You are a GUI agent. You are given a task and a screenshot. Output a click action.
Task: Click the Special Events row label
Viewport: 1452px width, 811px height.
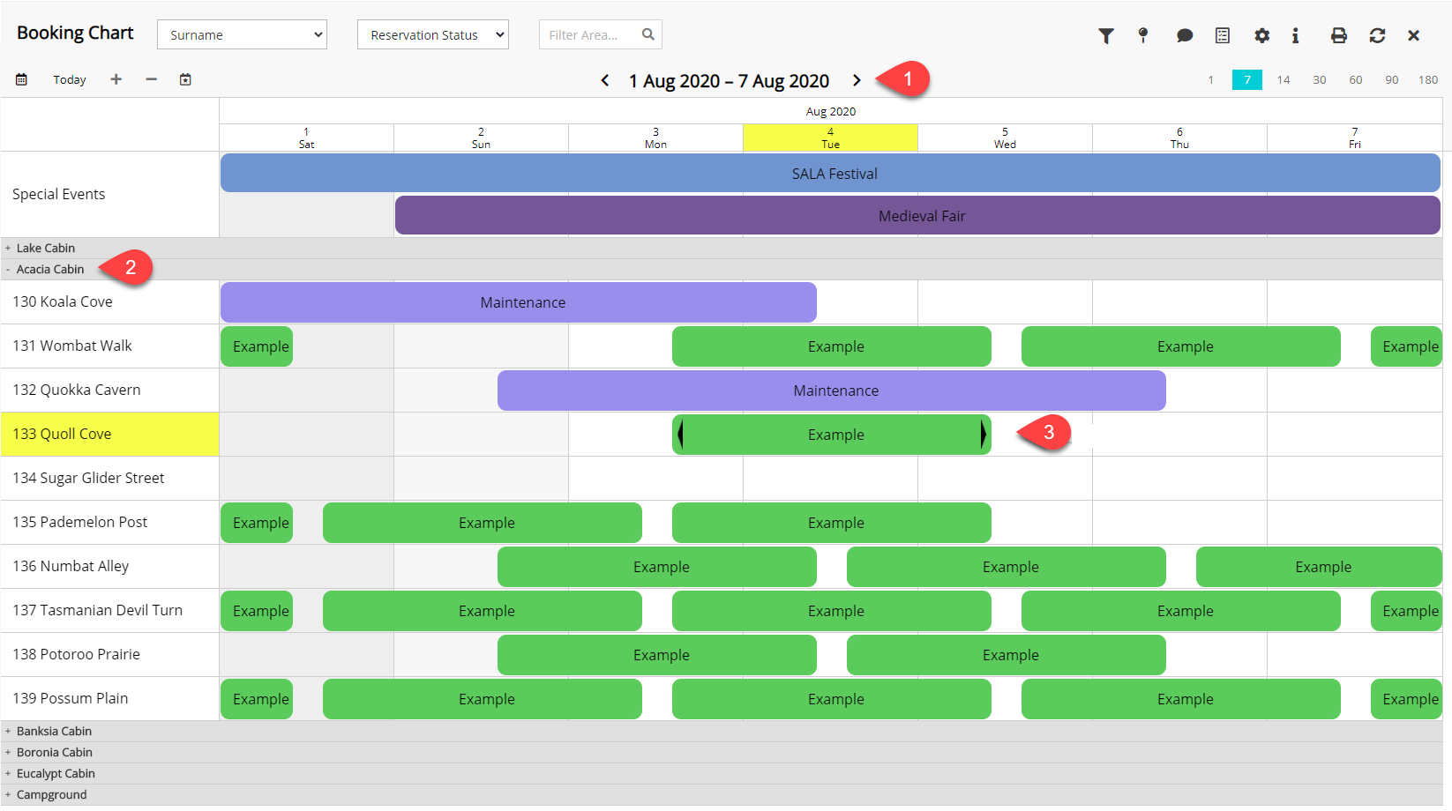click(58, 194)
